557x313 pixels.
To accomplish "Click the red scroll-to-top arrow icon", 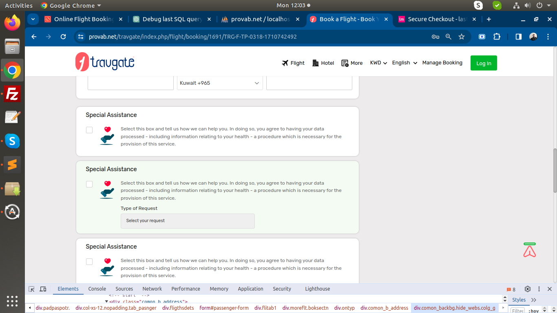I will pyautogui.click(x=530, y=250).
